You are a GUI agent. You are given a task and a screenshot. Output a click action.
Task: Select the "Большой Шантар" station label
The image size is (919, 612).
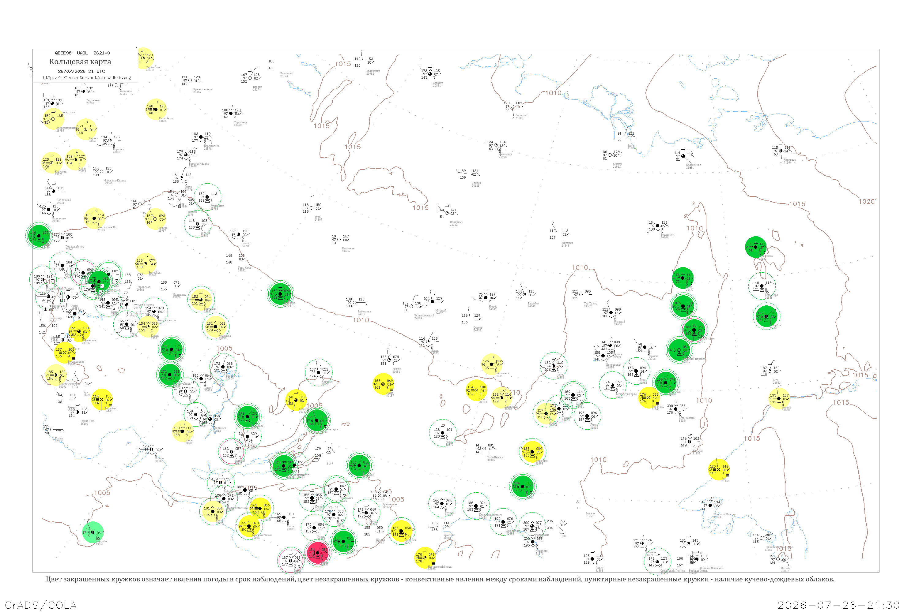[724, 514]
